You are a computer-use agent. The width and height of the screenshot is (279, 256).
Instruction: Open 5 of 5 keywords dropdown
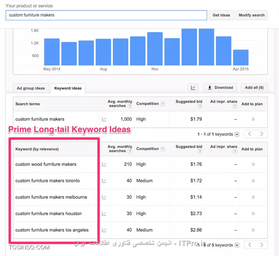click(x=237, y=245)
